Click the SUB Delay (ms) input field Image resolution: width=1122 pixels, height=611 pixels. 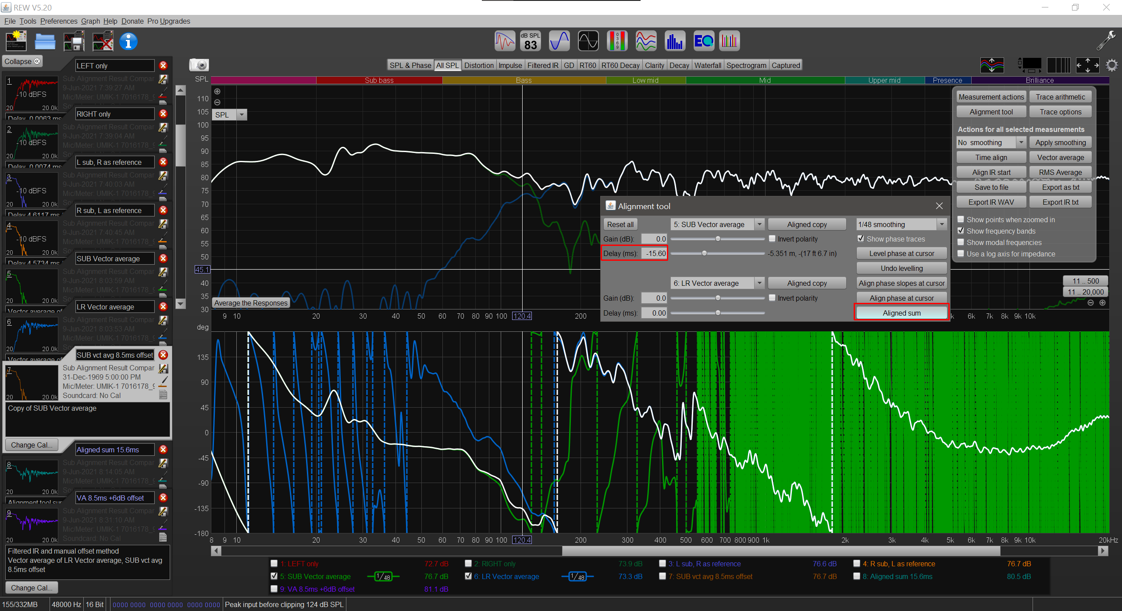pyautogui.click(x=654, y=253)
